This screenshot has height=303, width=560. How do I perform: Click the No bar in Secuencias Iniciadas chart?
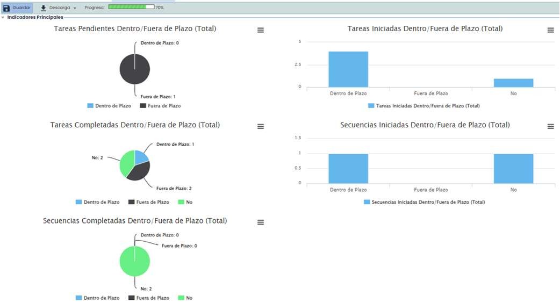513,169
